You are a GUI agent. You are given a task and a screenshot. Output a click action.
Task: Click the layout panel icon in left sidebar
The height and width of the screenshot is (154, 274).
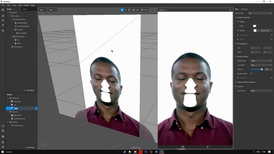click(x=3, y=10)
